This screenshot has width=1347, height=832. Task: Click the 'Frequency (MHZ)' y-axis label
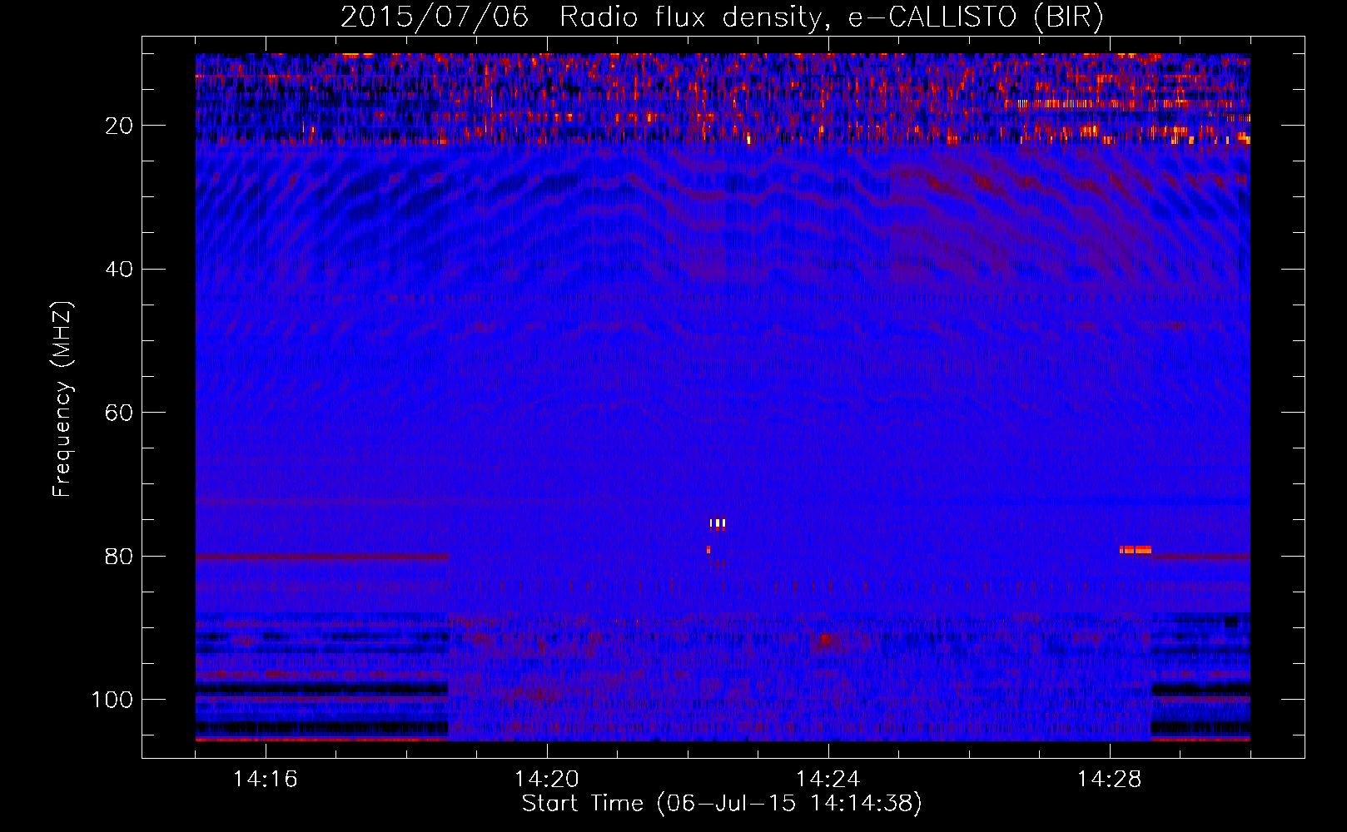[x=62, y=399]
